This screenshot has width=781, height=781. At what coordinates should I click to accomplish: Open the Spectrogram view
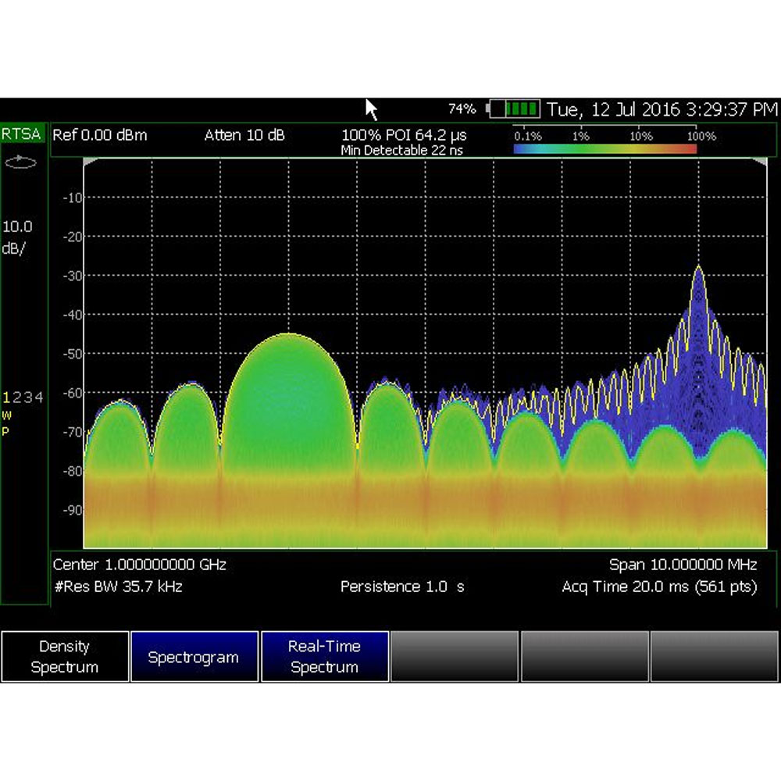click(x=194, y=657)
